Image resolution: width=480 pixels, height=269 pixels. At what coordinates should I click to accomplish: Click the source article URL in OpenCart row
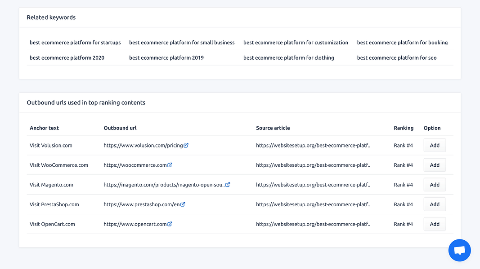click(313, 224)
